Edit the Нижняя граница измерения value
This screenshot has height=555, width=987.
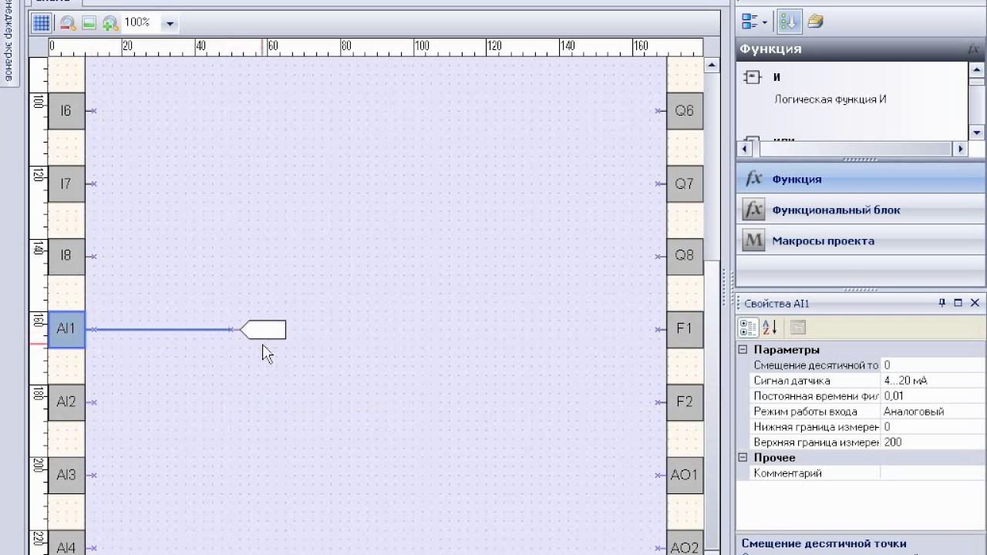[x=933, y=427]
